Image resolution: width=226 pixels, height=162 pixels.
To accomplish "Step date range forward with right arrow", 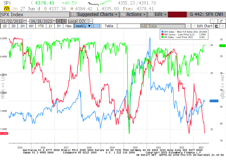I will 64,21.
